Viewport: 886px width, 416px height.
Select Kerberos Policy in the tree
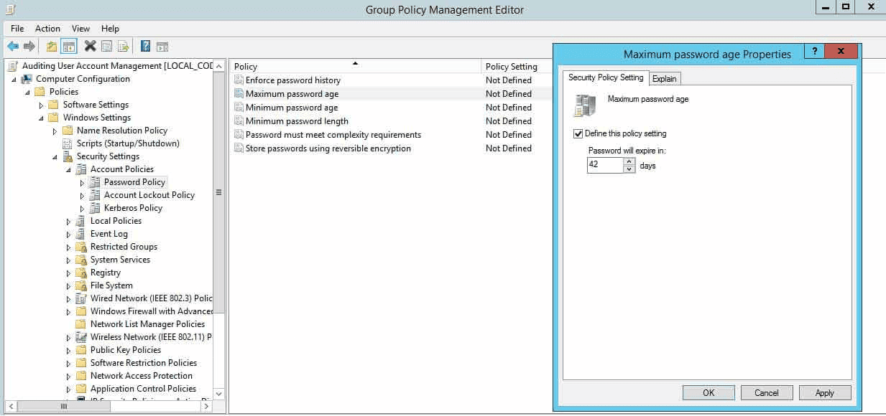click(133, 208)
